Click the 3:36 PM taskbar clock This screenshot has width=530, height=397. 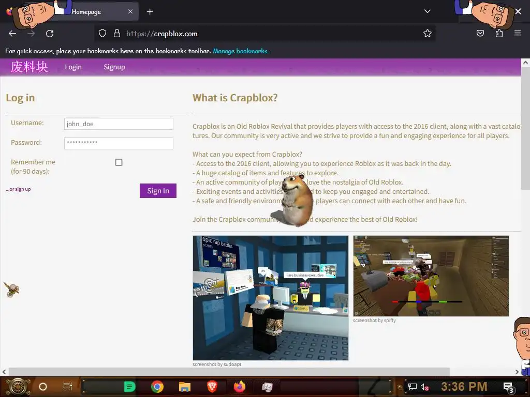(x=464, y=387)
